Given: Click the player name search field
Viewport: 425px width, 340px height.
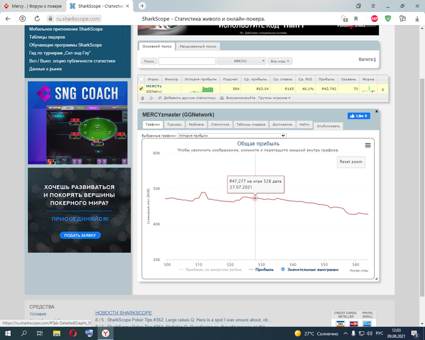Looking at the screenshot, I should (187, 61).
